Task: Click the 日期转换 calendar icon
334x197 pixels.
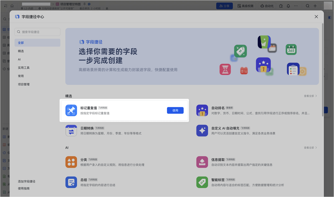Action: click(71, 131)
